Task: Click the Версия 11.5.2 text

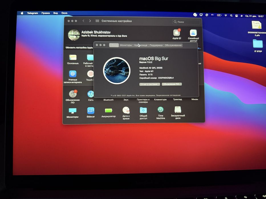Action: pos(146,62)
